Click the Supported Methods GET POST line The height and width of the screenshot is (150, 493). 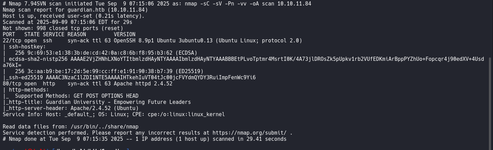tap(71, 96)
